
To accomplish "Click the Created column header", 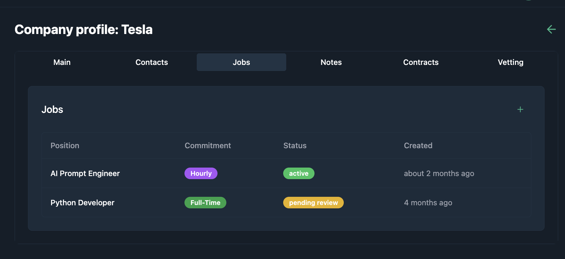I will [418, 145].
